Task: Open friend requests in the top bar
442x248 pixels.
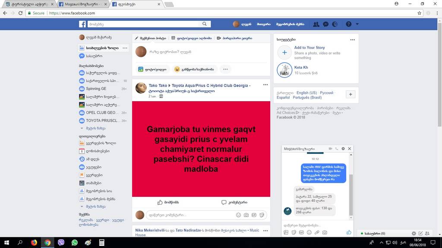Action: [x=316, y=24]
